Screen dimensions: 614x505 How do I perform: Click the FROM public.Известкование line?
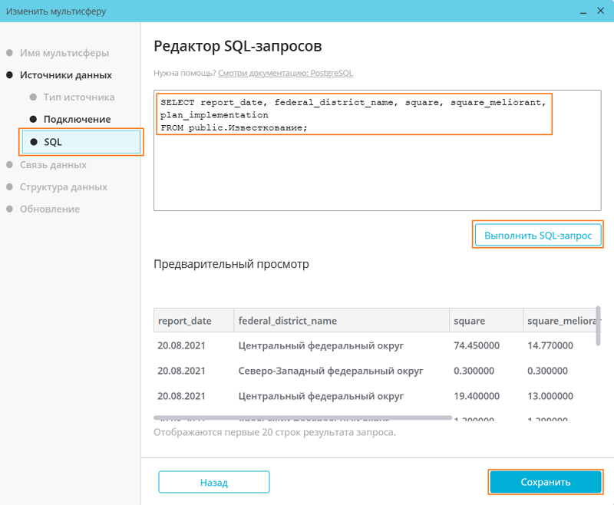234,127
